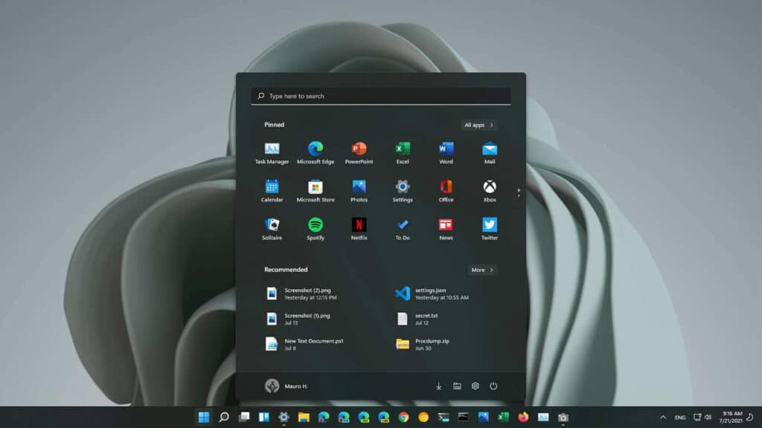Open the volume control in system tray
Screen dimensions: 762x428
(708, 418)
